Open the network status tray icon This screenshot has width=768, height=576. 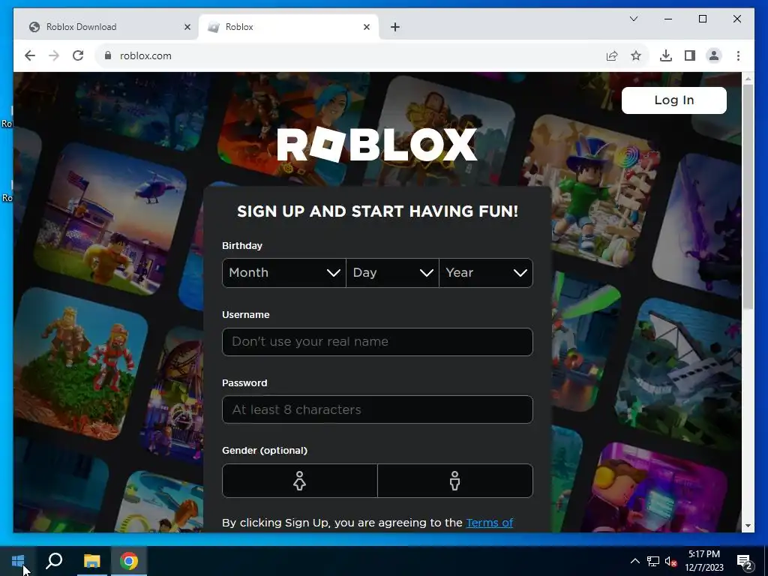[653, 561]
